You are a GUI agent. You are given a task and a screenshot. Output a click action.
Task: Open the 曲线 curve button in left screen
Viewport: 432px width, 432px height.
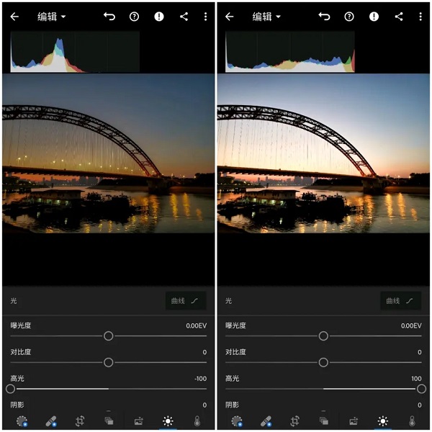coord(184,301)
